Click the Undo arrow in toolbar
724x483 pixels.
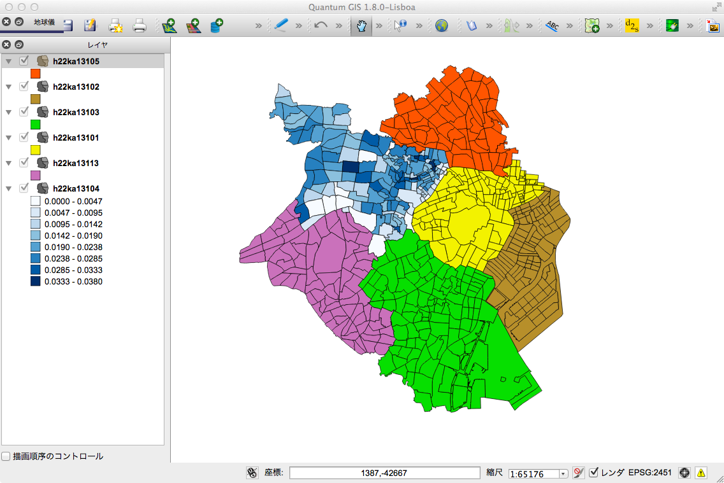(x=321, y=26)
